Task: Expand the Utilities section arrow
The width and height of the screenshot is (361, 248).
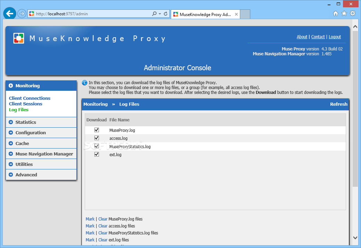Action: 11,164
